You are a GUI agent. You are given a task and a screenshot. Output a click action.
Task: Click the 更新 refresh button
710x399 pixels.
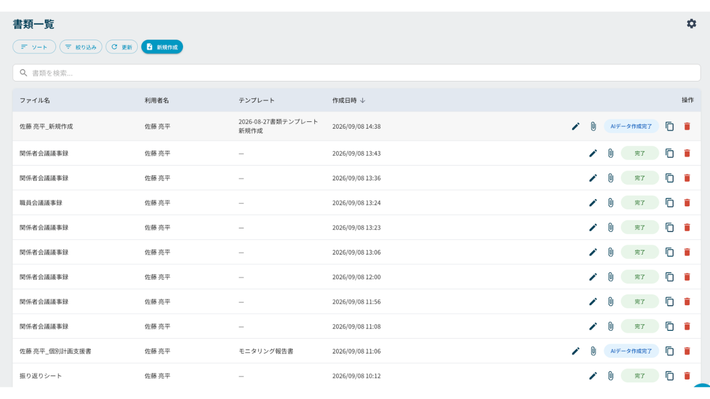tap(121, 47)
